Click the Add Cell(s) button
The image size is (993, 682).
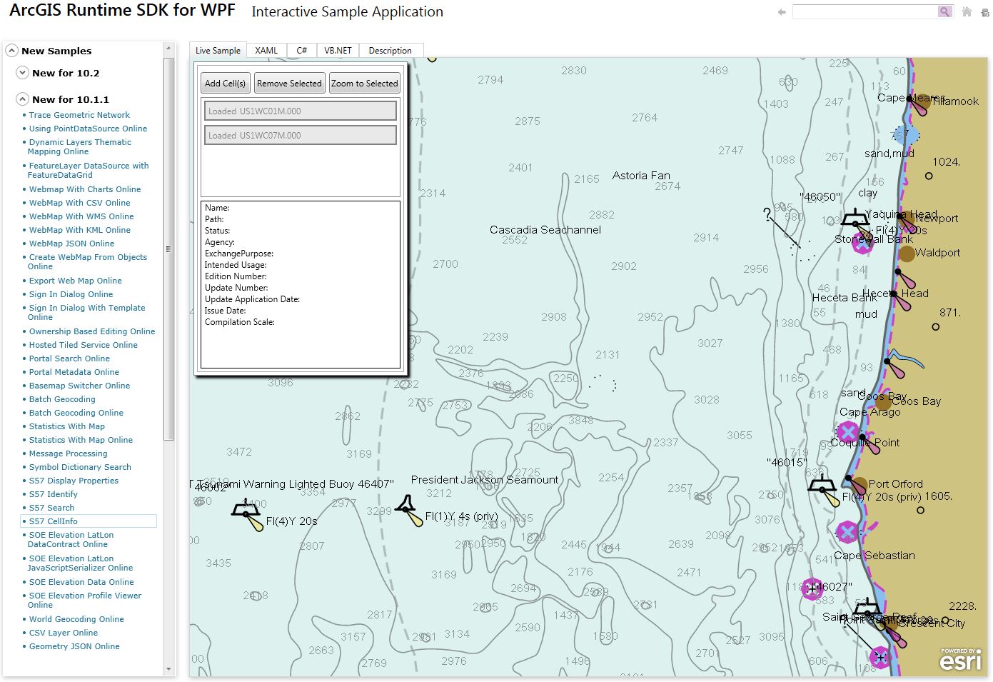coord(225,84)
